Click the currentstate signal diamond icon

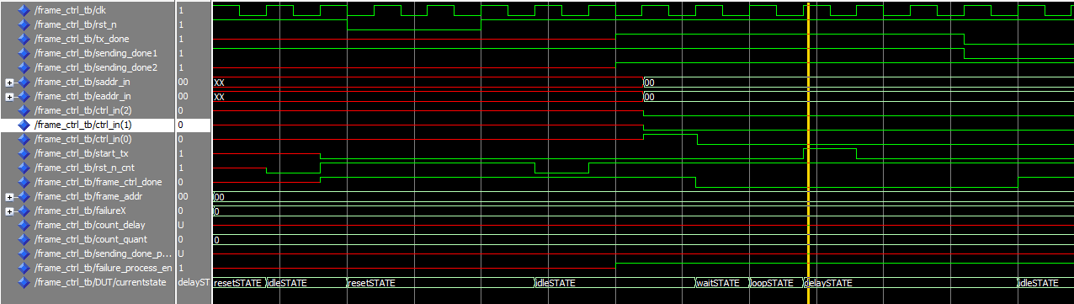click(24, 282)
